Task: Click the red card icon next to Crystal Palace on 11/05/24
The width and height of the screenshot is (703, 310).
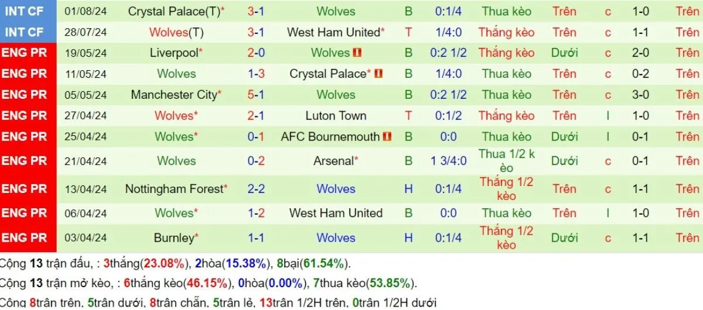Action: click(x=378, y=74)
